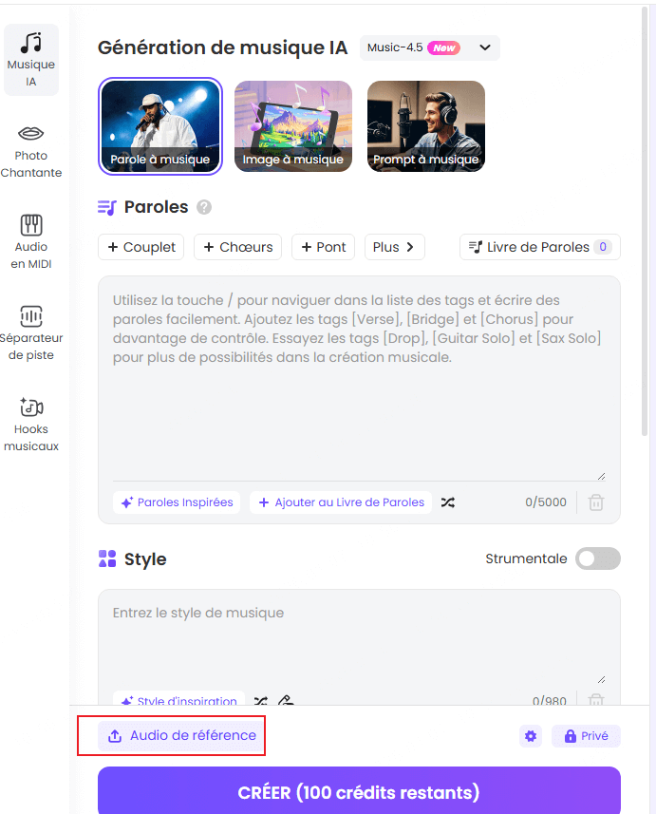This screenshot has height=814, width=656.
Task: Clear lyrics with the trash icon
Action: point(596,502)
